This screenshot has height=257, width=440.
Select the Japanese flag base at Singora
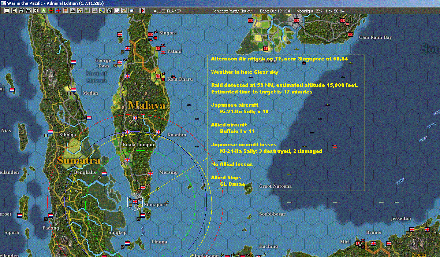(x=150, y=34)
